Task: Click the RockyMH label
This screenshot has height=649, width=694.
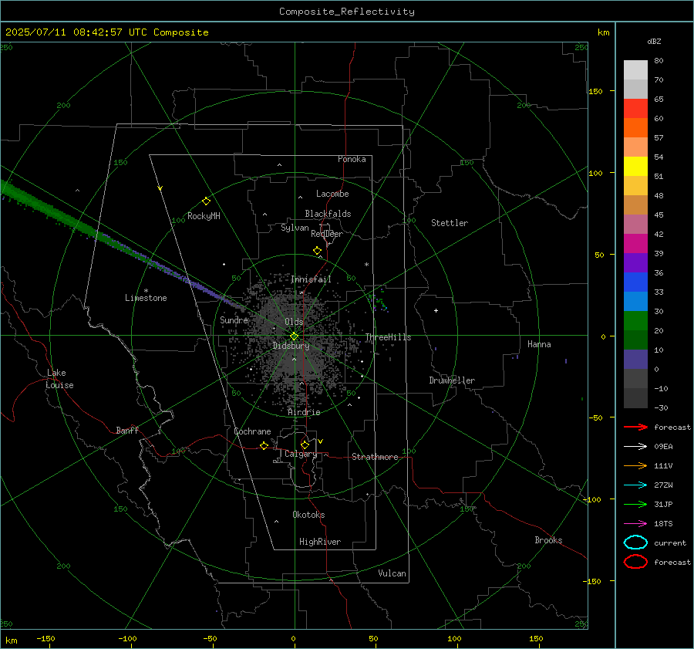Action: click(204, 216)
